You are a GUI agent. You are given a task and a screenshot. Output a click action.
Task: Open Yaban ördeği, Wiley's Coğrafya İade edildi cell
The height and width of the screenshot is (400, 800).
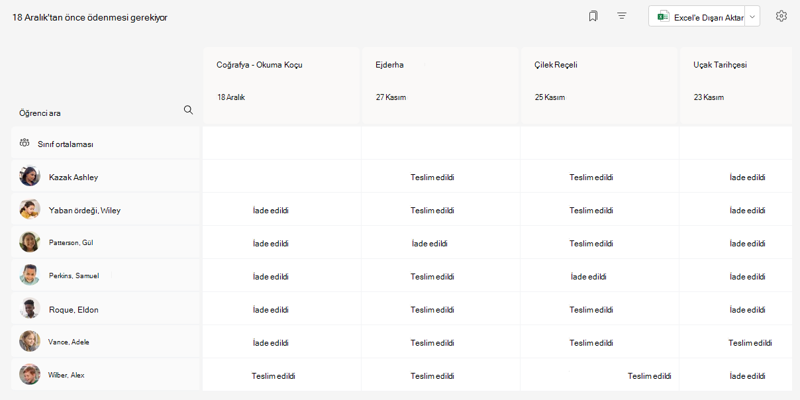point(281,209)
